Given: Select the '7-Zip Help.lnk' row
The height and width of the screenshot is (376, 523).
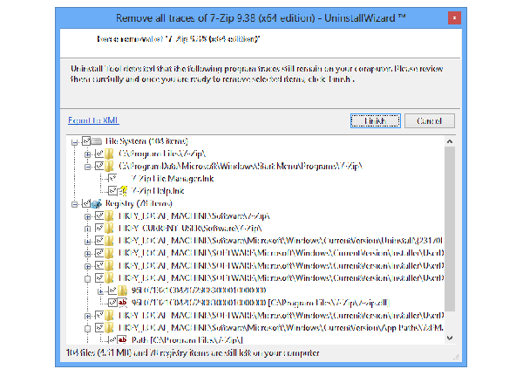Looking at the screenshot, I should [158, 191].
